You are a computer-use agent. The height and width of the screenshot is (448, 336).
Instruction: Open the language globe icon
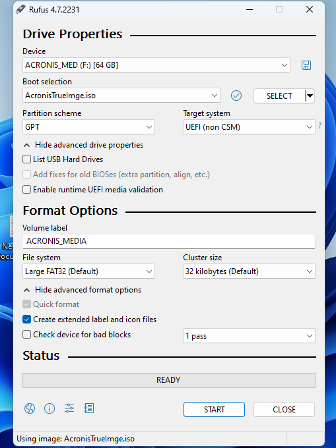pyautogui.click(x=30, y=408)
